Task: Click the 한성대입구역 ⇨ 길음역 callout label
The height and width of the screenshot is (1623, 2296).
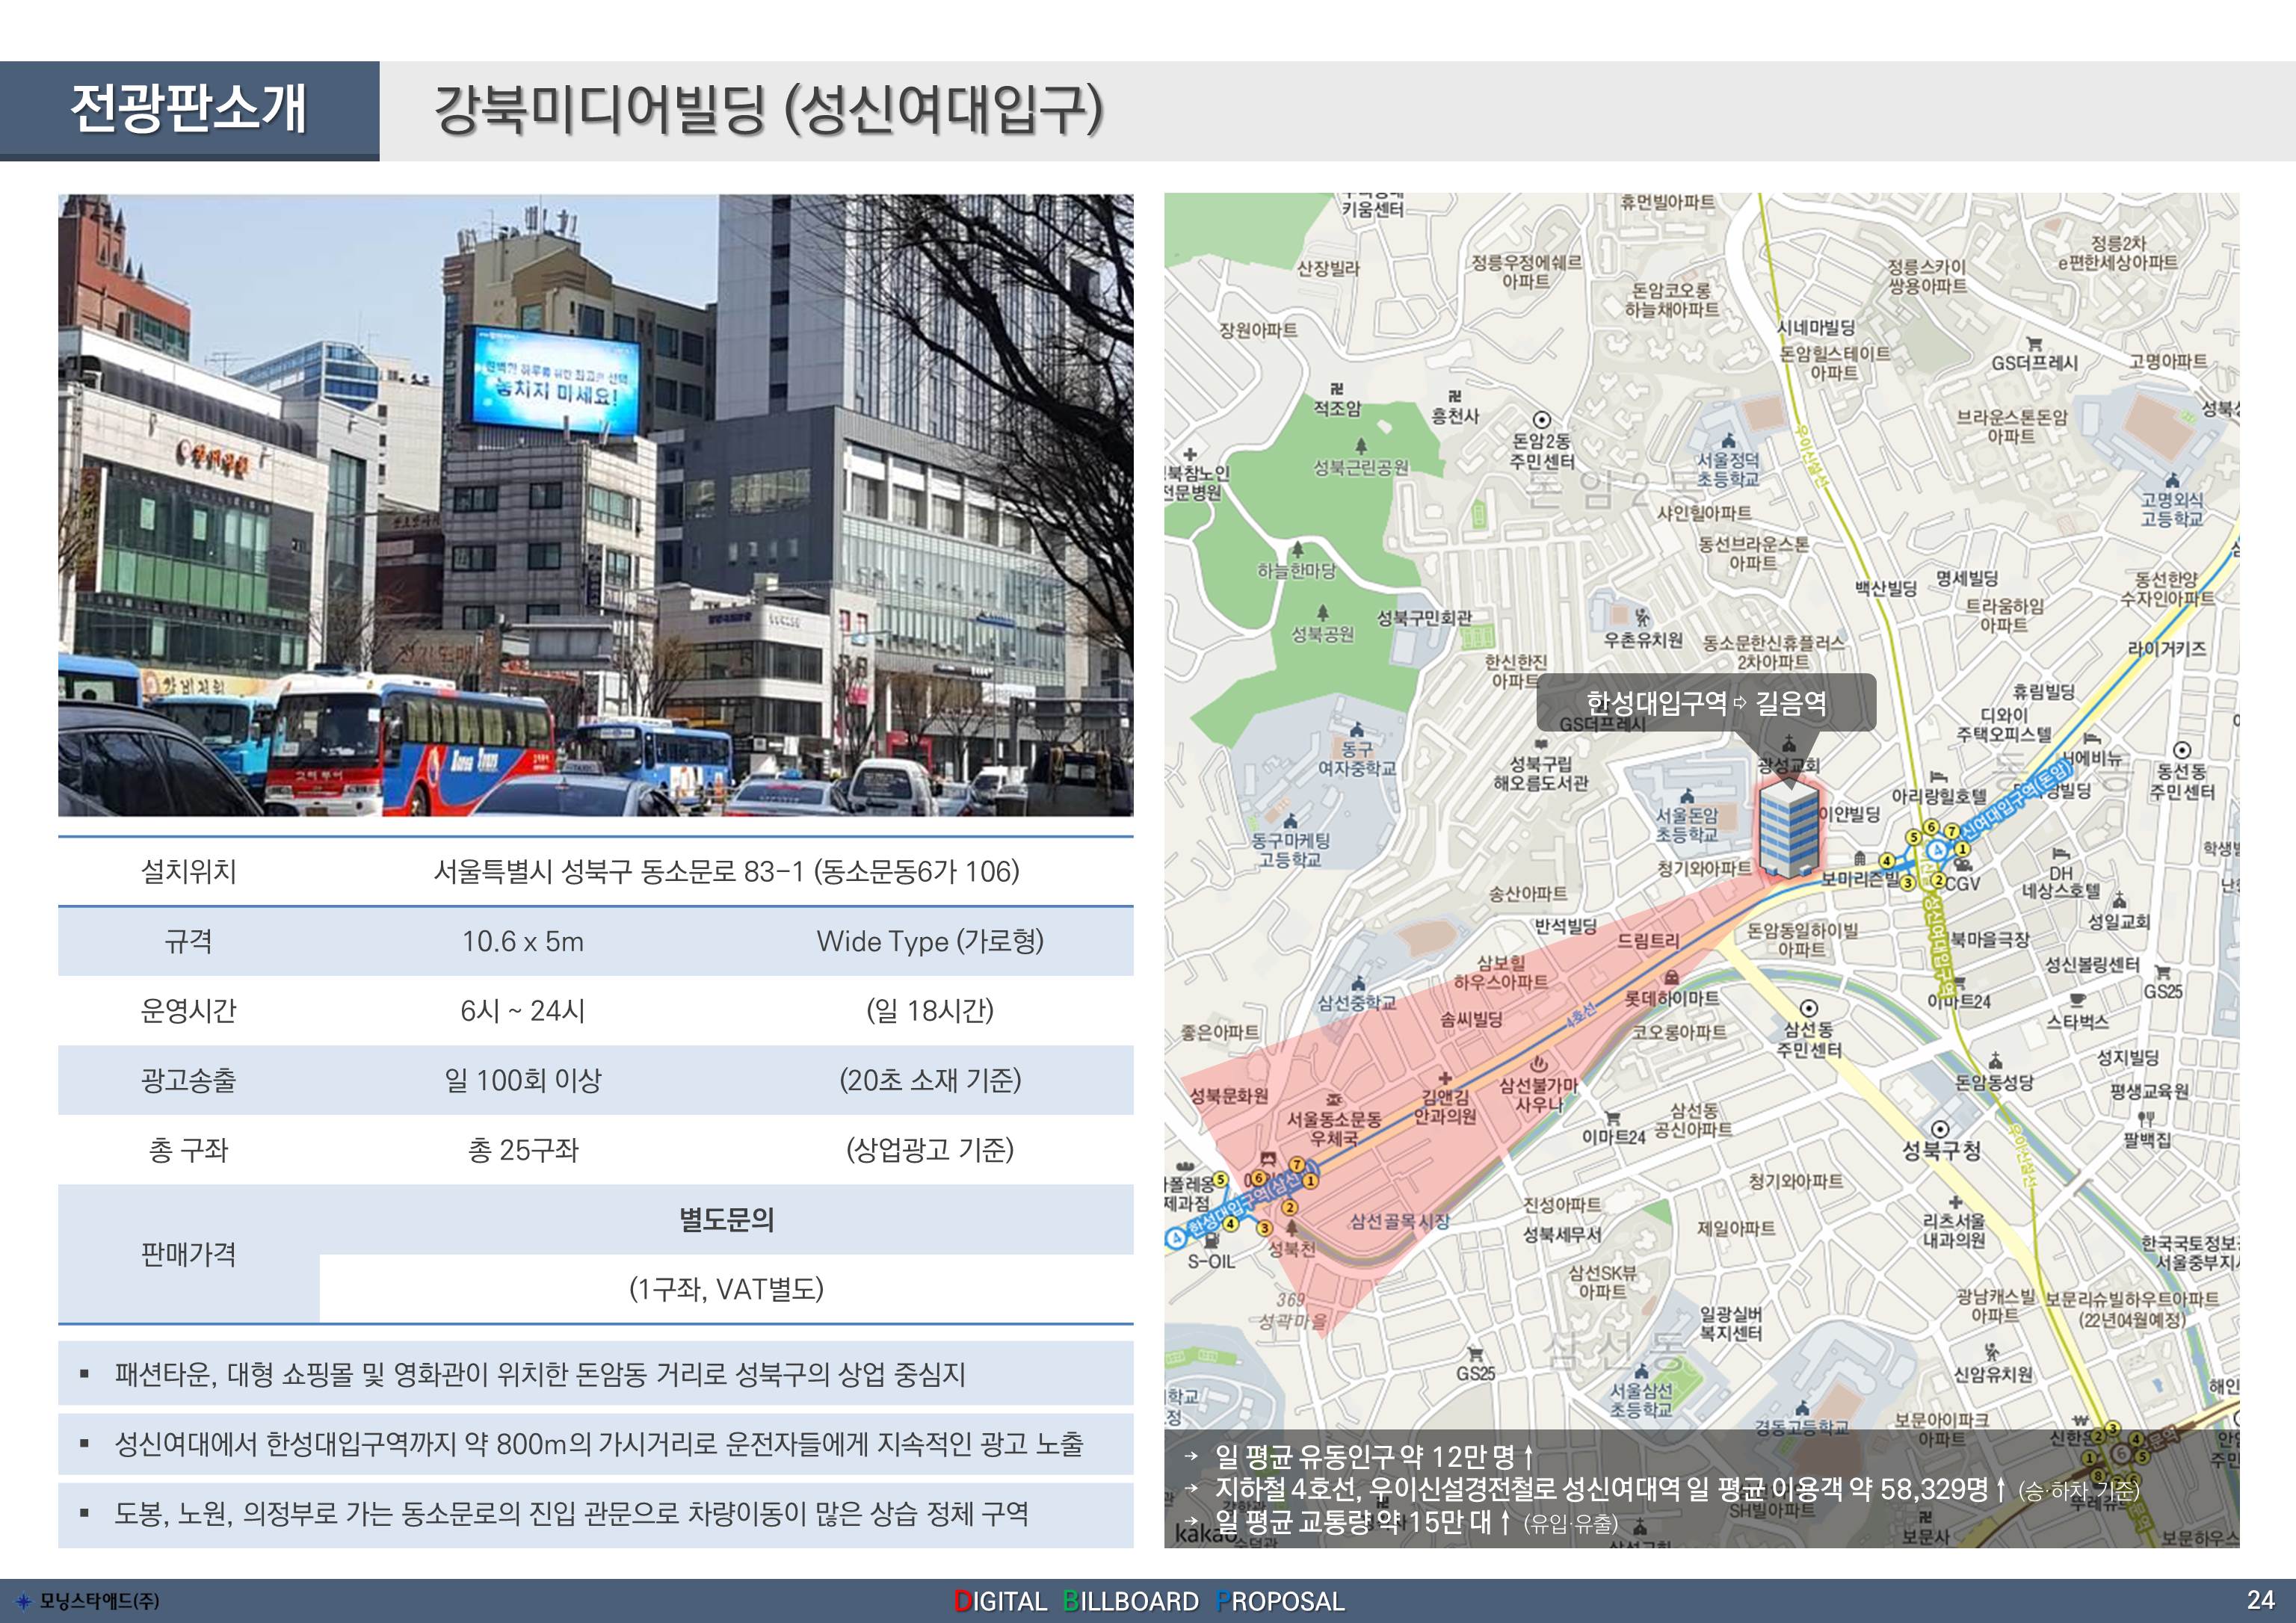Action: 1706,703
